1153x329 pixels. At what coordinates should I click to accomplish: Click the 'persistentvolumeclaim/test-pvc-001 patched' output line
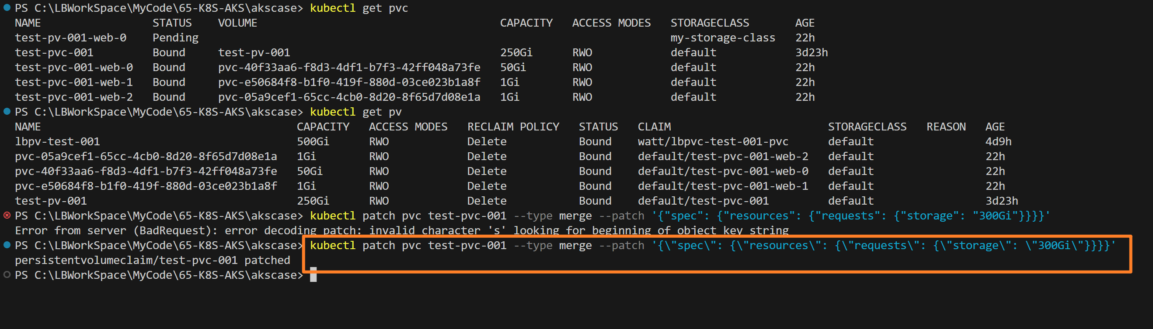pyautogui.click(x=152, y=260)
